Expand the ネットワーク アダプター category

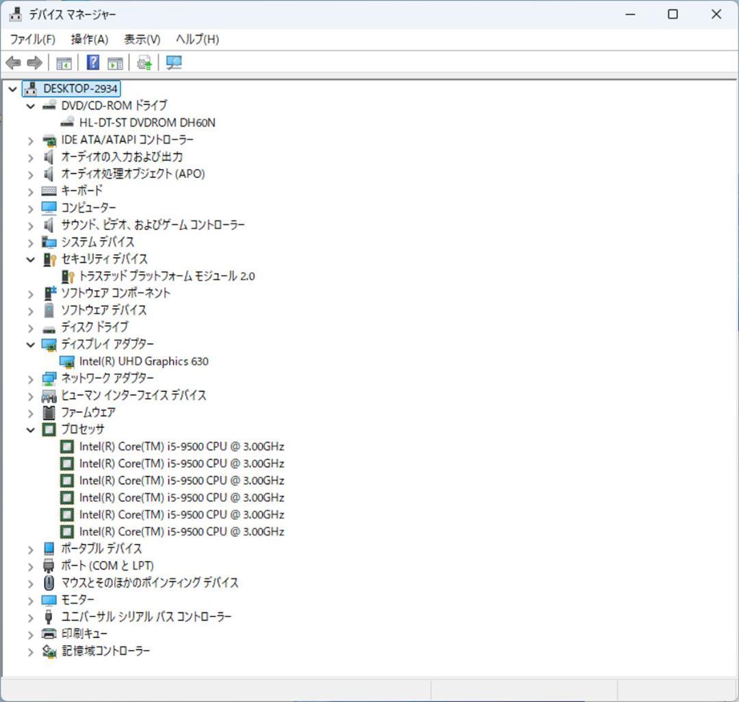click(x=30, y=378)
